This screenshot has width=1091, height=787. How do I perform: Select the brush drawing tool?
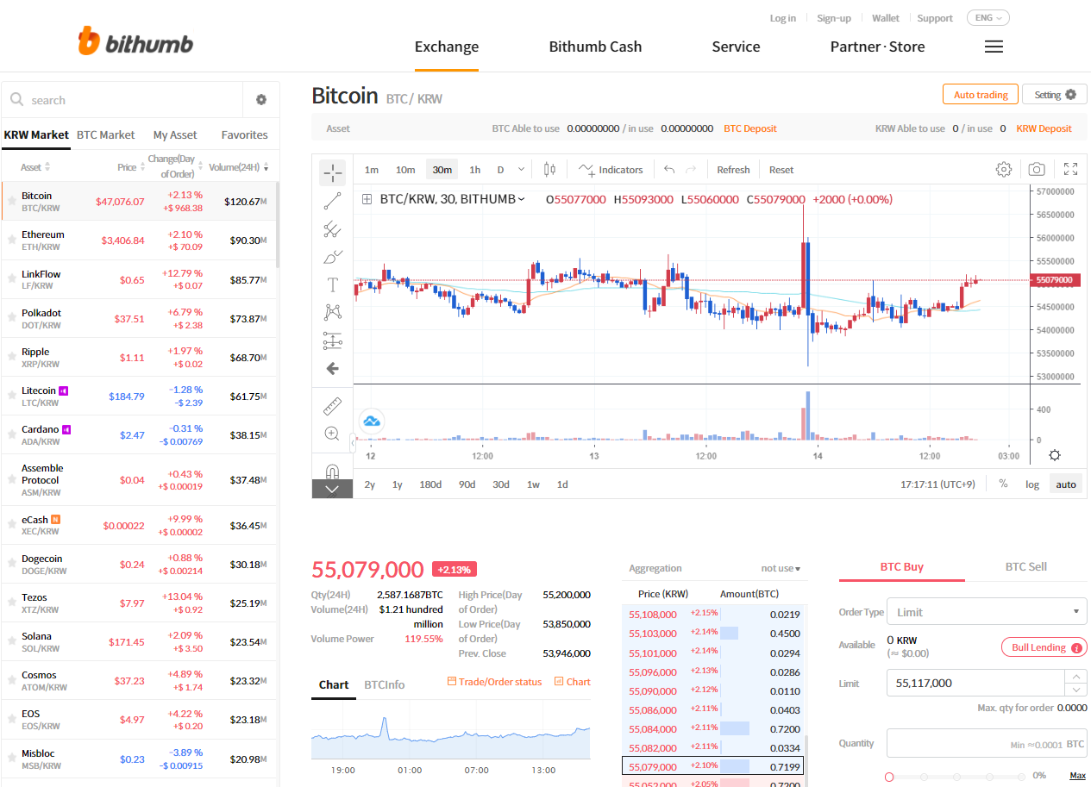pos(332,257)
